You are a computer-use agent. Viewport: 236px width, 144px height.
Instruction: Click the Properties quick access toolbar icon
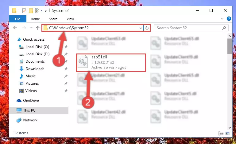click(x=24, y=10)
